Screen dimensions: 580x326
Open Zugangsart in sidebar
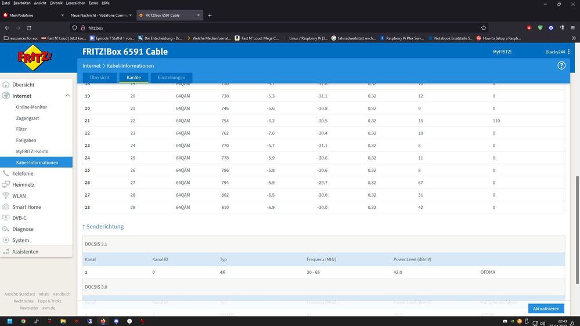(x=27, y=118)
